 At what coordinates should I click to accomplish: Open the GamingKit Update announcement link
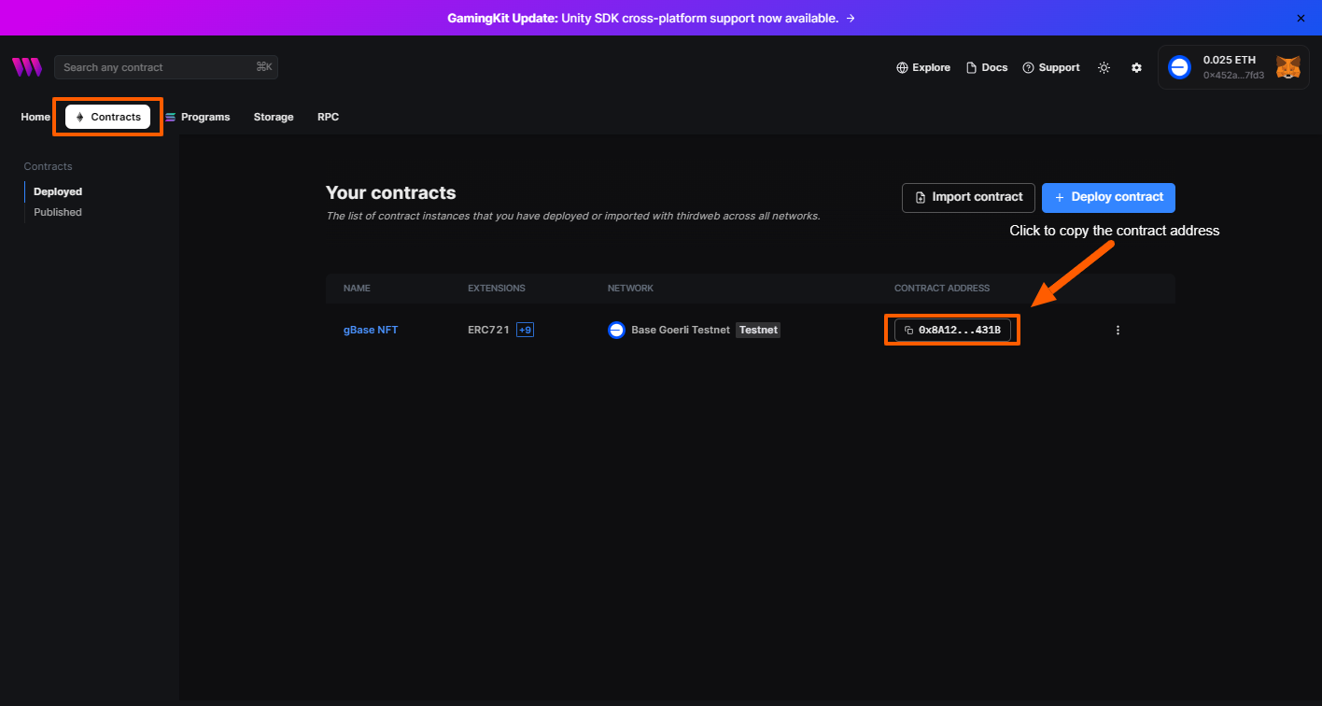[651, 18]
